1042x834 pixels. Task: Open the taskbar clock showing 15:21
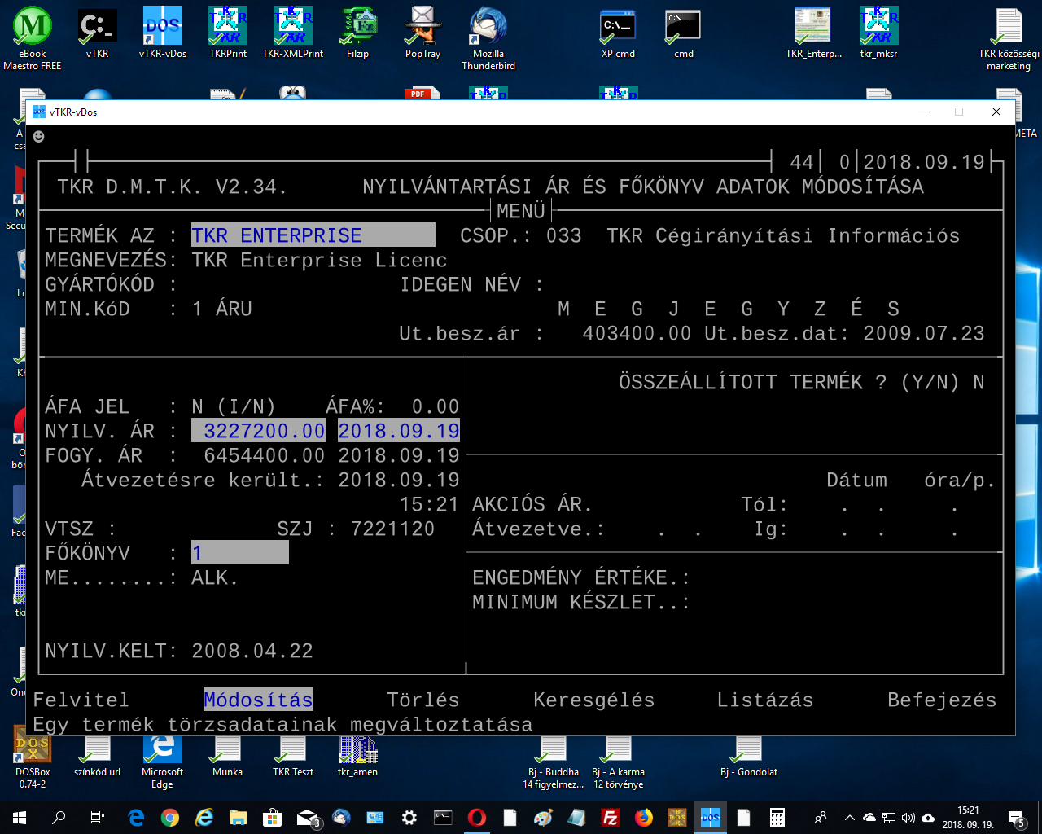tap(968, 818)
